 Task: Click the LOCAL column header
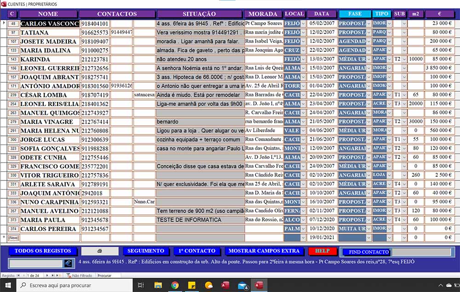294,14
